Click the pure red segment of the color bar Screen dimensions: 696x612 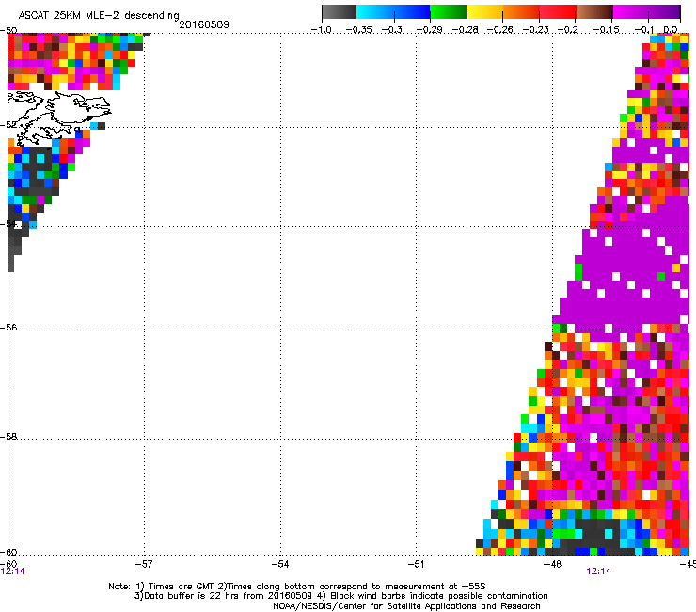pyautogui.click(x=558, y=11)
